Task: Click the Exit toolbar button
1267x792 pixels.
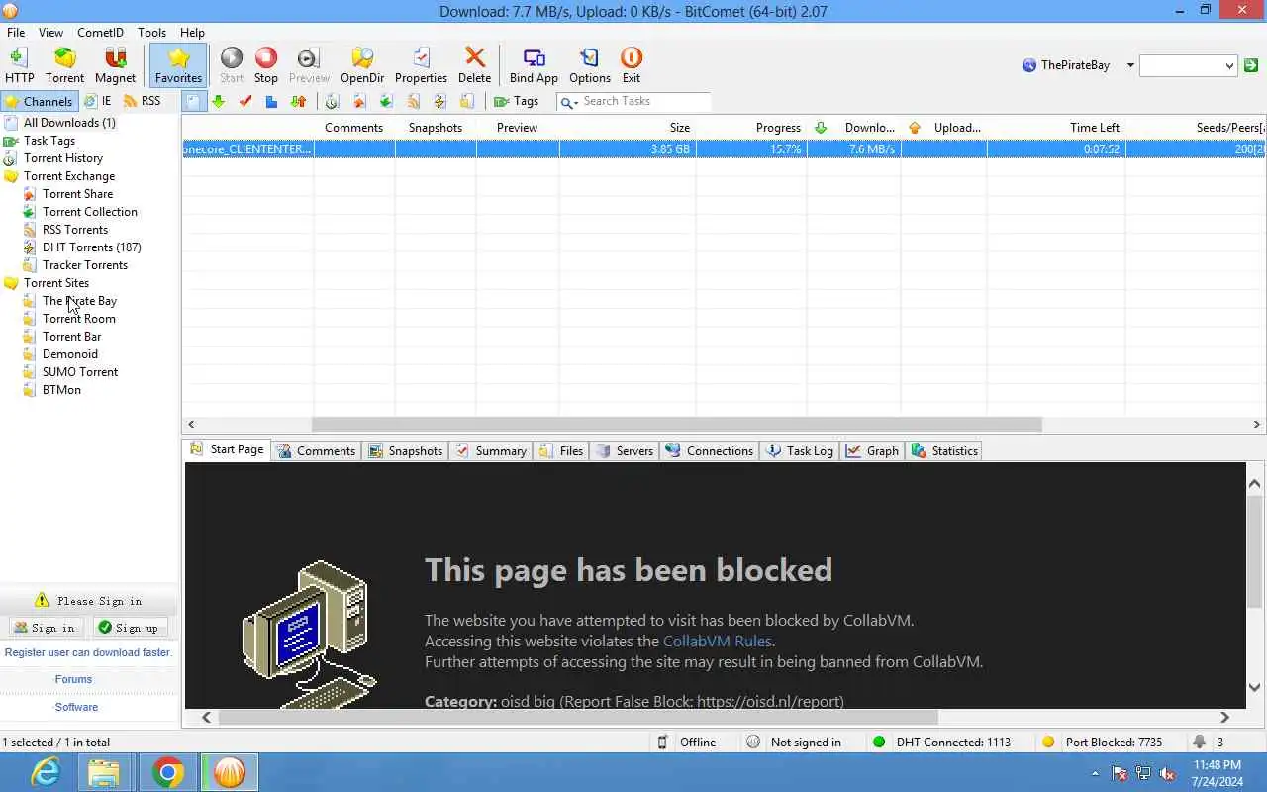Action: click(632, 65)
